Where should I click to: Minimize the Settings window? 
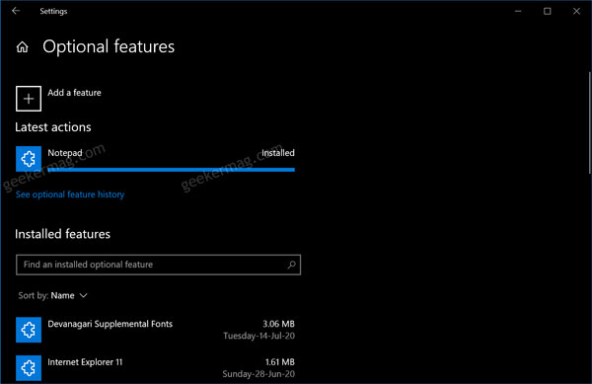[x=518, y=11]
